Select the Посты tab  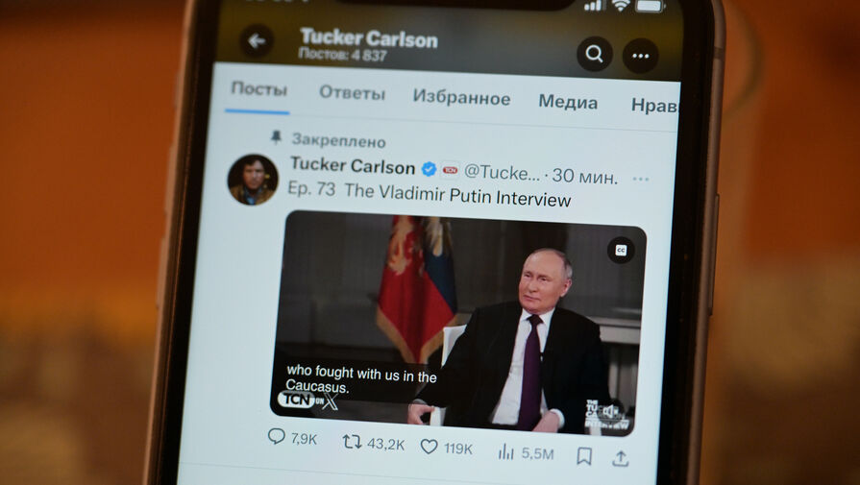tap(258, 88)
